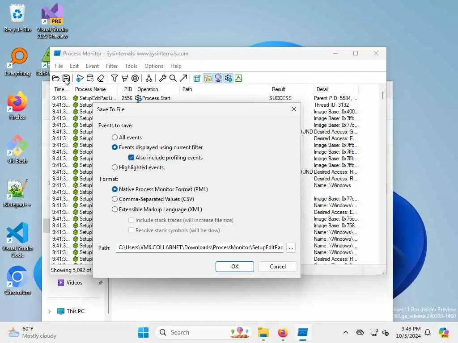Click the taskbar Search box
458x343 pixels.
click(x=204, y=332)
